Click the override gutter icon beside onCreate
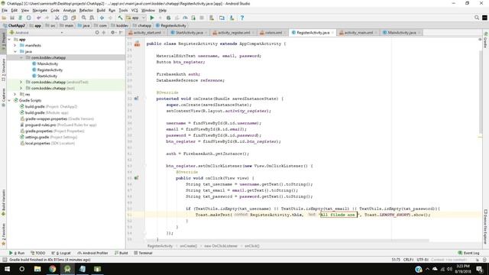This screenshot has width=489, height=275. click(x=136, y=99)
